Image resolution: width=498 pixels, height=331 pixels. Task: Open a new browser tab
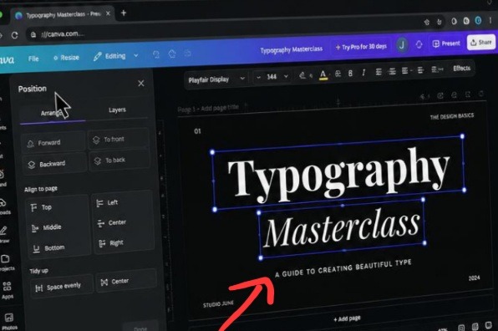coord(124,13)
